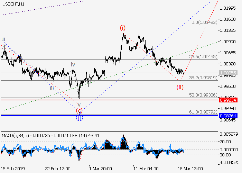Click the 38.2(0.99819) Fibonacci label
Screen dimensions: 242x173
click(203, 78)
